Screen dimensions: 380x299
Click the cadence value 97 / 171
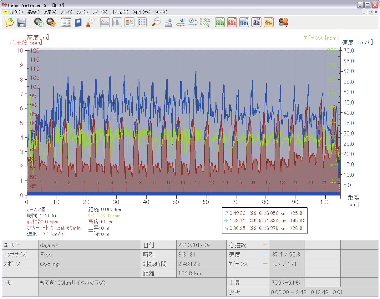point(287,264)
